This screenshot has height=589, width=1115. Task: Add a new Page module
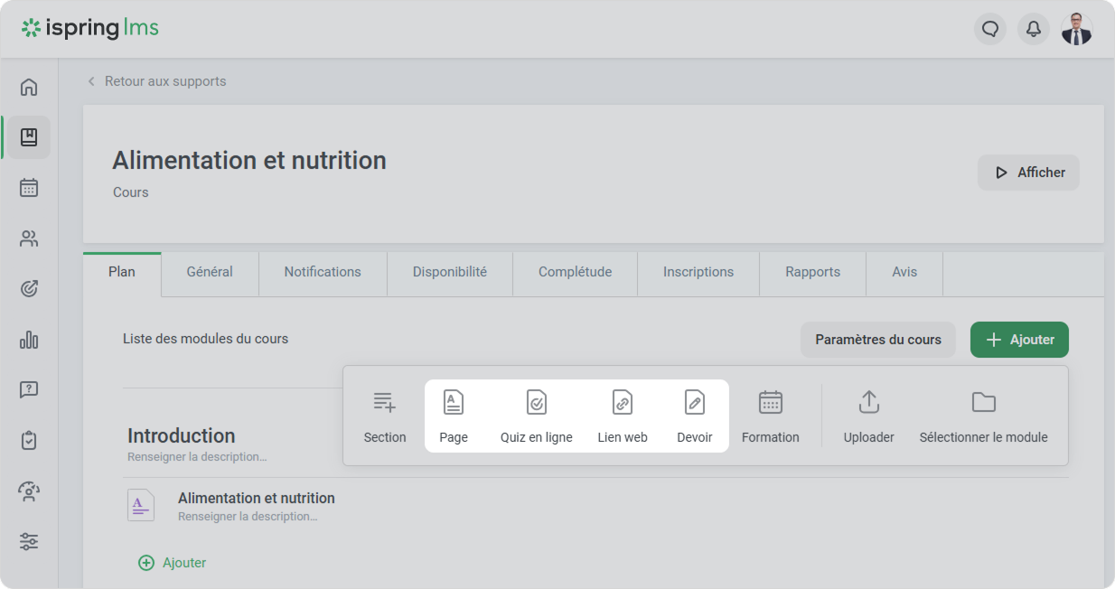coord(454,403)
